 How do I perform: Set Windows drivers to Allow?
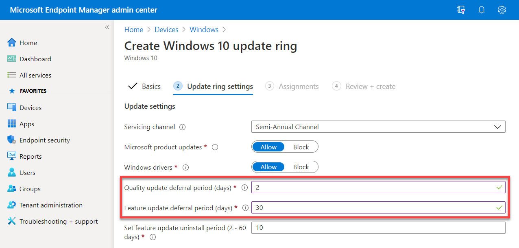point(268,167)
